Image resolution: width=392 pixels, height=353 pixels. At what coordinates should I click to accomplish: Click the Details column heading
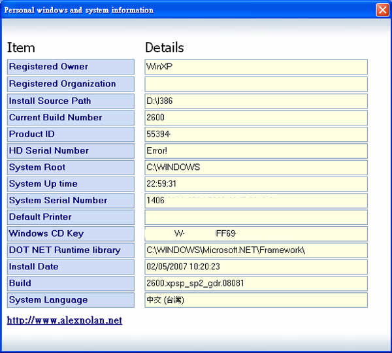[x=165, y=48]
